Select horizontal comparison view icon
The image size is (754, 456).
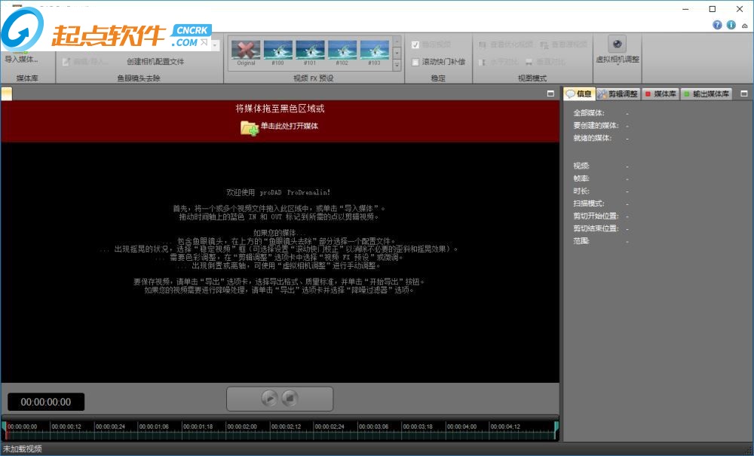click(x=482, y=62)
